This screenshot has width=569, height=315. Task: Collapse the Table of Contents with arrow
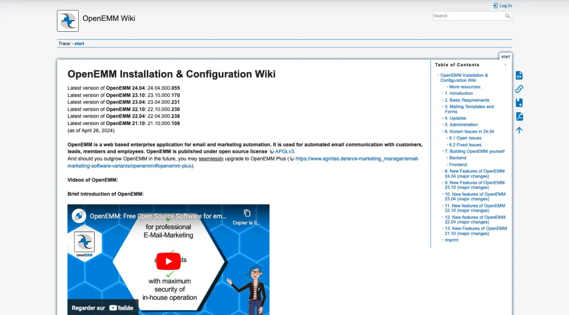pos(505,65)
